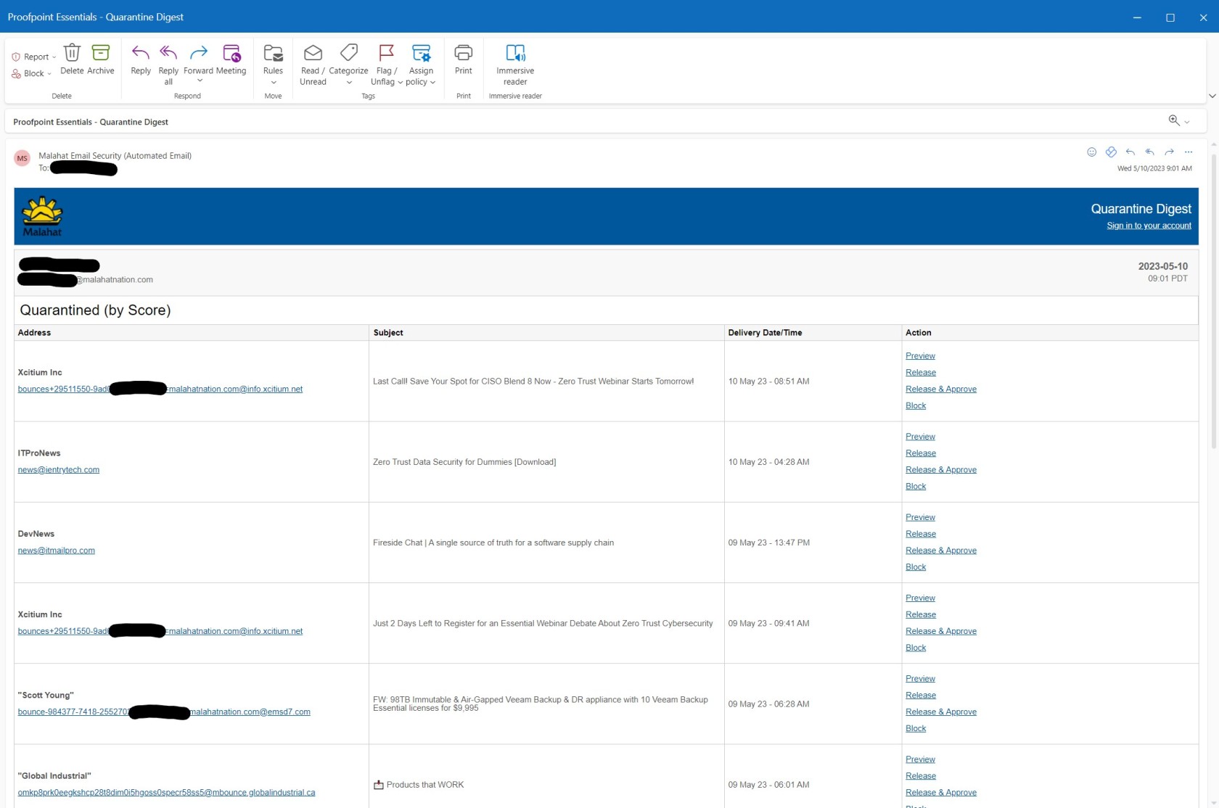Click the reply-all arrow in message header

point(1150,152)
